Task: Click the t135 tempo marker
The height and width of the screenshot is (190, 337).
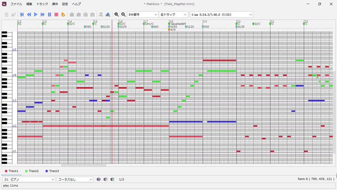Action: (x=240, y=27)
